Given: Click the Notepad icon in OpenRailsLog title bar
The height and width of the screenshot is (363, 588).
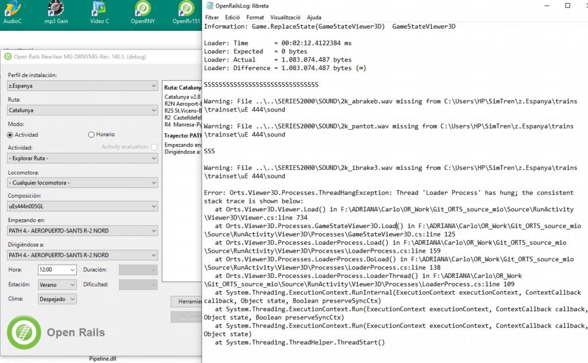Looking at the screenshot, I should coord(208,6).
